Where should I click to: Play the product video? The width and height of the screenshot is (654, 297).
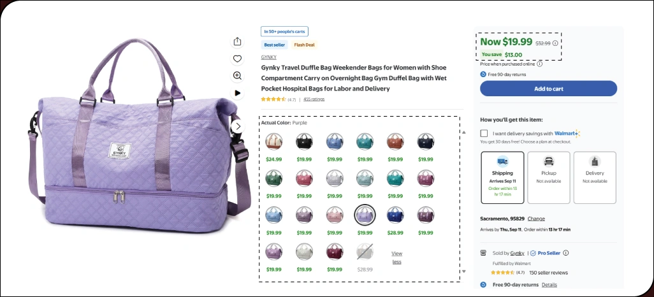coord(237,92)
